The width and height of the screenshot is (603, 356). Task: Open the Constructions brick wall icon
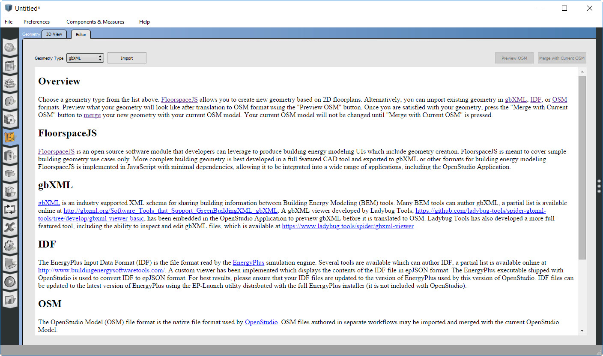click(10, 84)
